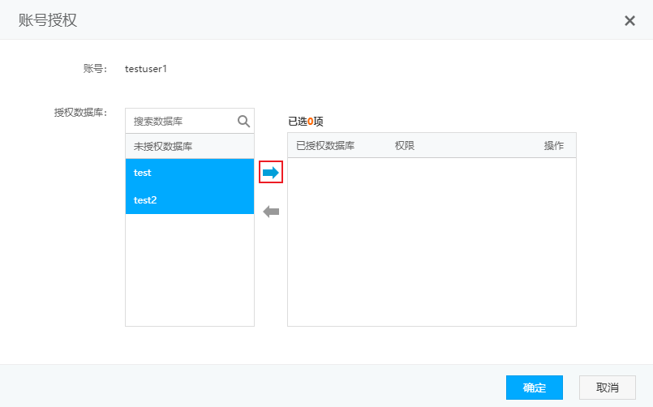The image size is (653, 407).
Task: Click blank space below test2 in the unauthorized list
Action: [x=189, y=269]
